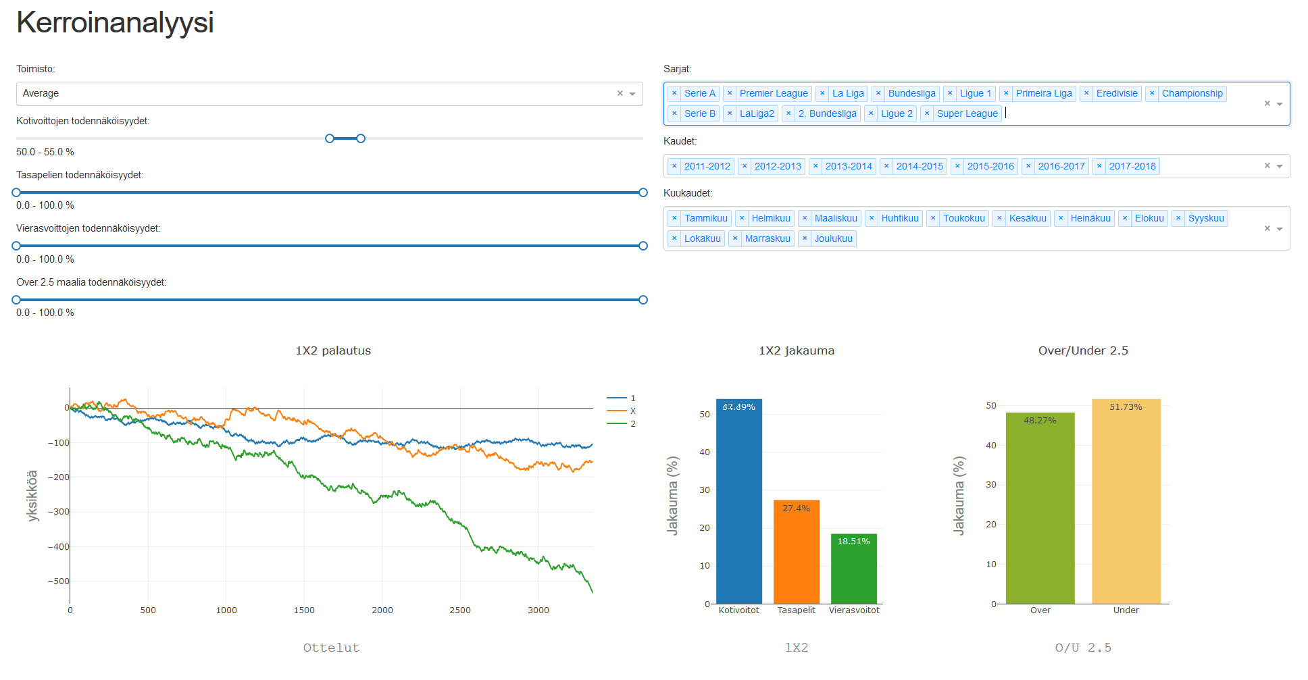Expand the Kuukaudet months dropdown
The height and width of the screenshot is (680, 1308).
pyautogui.click(x=1279, y=229)
